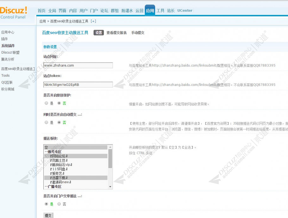Select 『邀请码new』 in the 推送板块 list
Viewport: 288px width, 218px height.
click(x=76, y=182)
